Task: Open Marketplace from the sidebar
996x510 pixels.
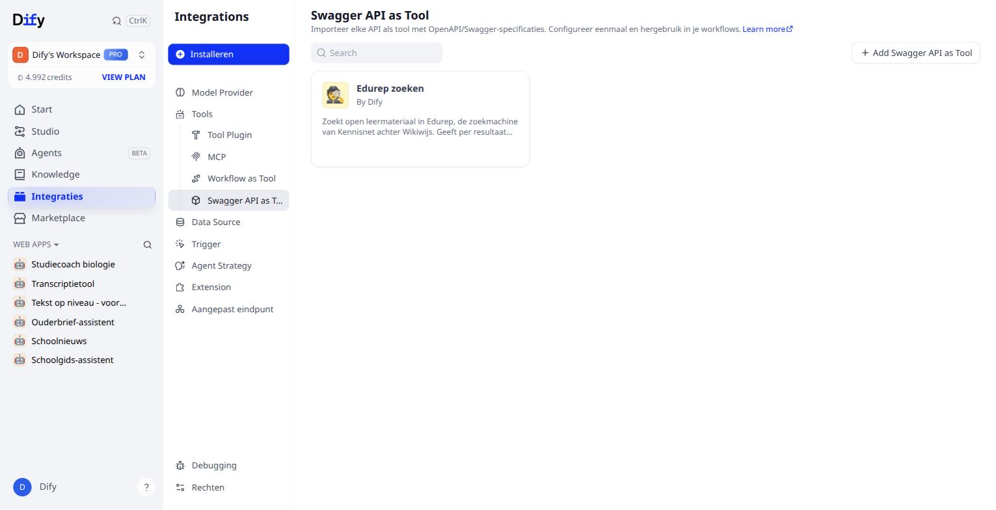Action: [x=81, y=218]
